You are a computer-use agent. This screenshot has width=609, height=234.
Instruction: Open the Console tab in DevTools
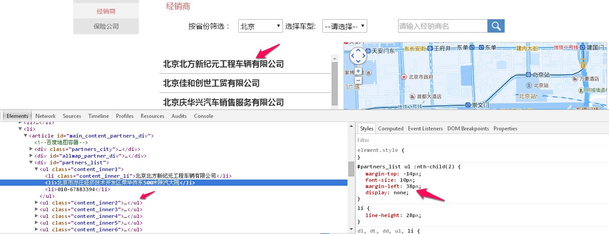203,116
